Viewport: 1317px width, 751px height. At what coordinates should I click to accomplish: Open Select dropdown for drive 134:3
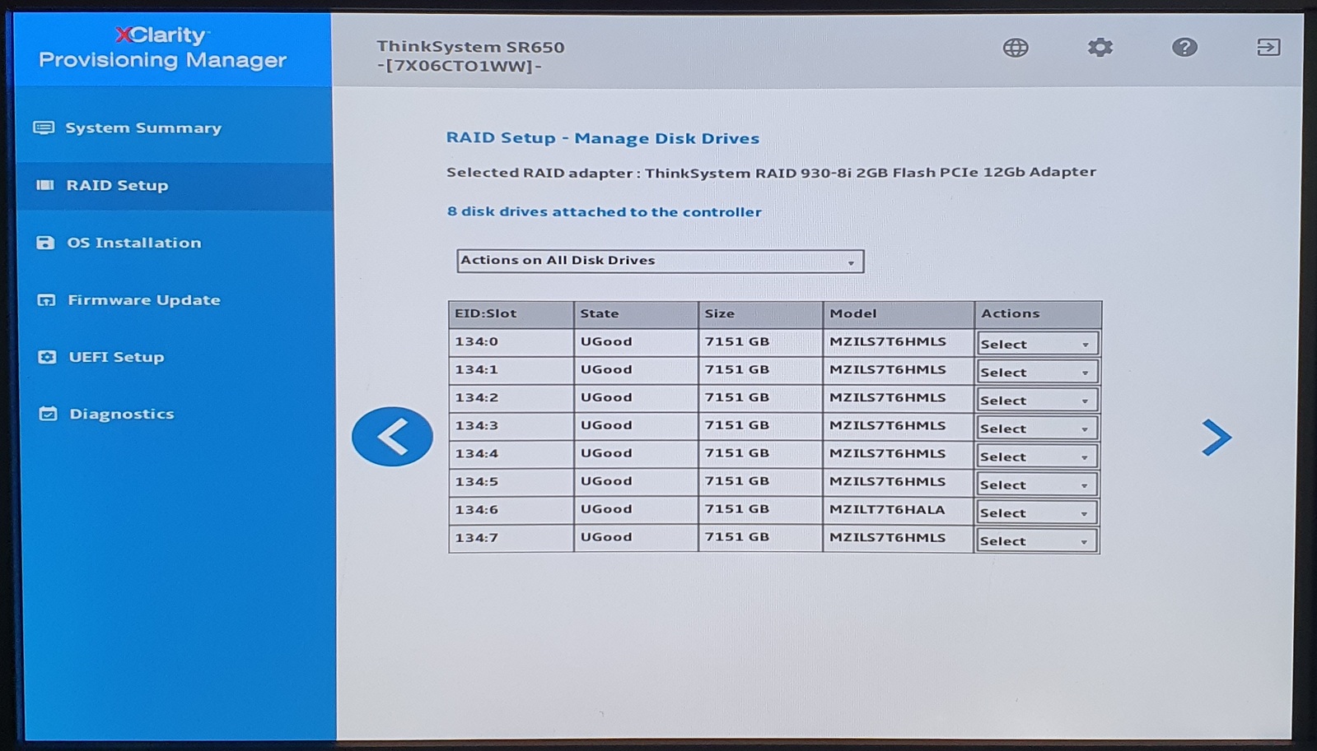[x=1036, y=428]
